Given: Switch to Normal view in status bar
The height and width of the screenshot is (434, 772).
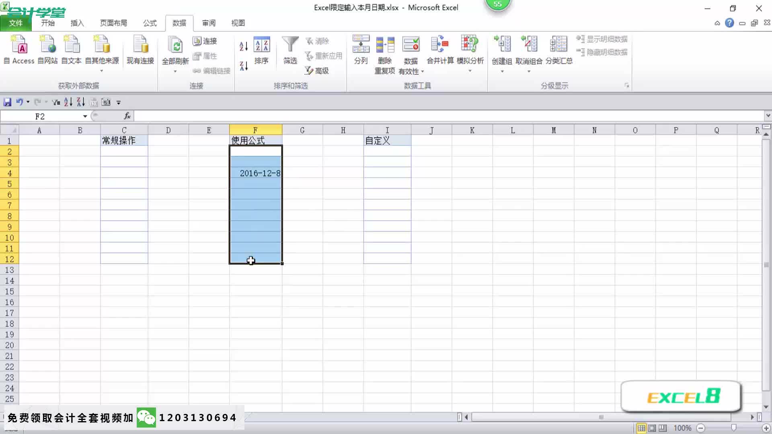Looking at the screenshot, I should click(x=641, y=428).
